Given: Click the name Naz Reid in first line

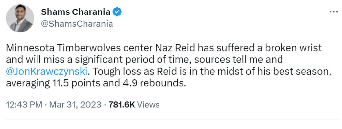Looking at the screenshot, I should pyautogui.click(x=175, y=48).
